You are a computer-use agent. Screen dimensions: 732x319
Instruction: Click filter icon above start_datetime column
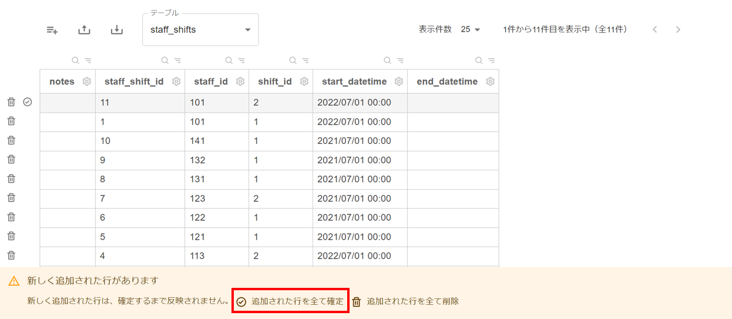tap(400, 61)
